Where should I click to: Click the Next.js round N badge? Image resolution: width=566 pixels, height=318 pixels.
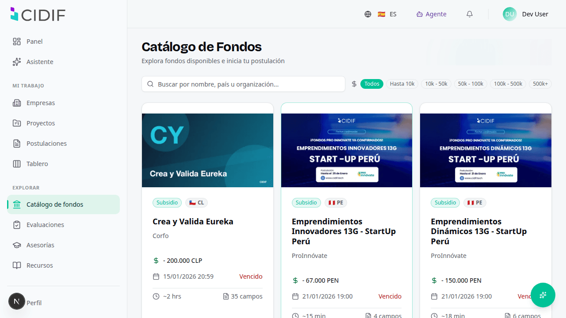coord(17,302)
